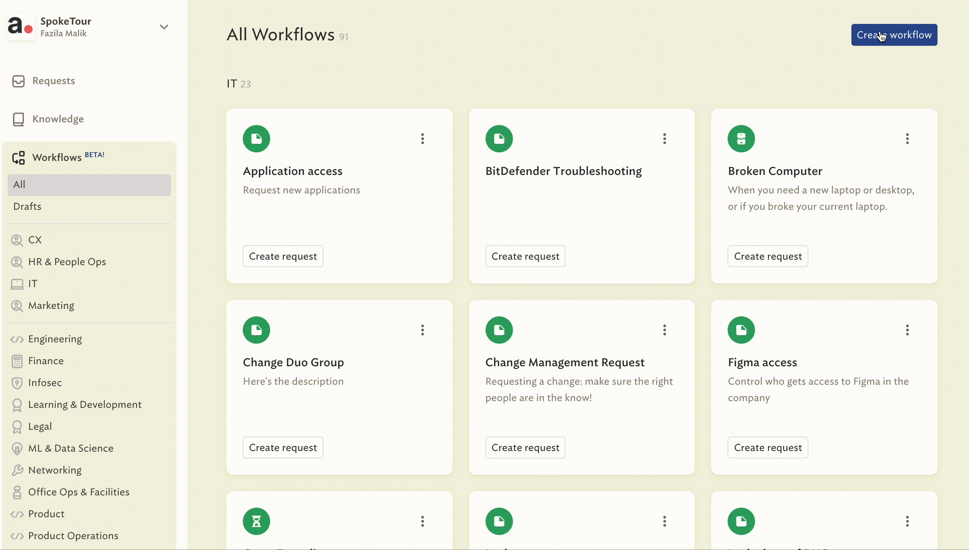Click the Fazila Malik user name
Screen dimensions: 969x550
tap(64, 33)
